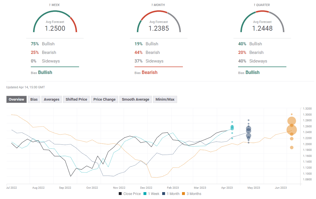Select the Minim/Max tab
Screen dimensions: 316x199
click(165, 99)
